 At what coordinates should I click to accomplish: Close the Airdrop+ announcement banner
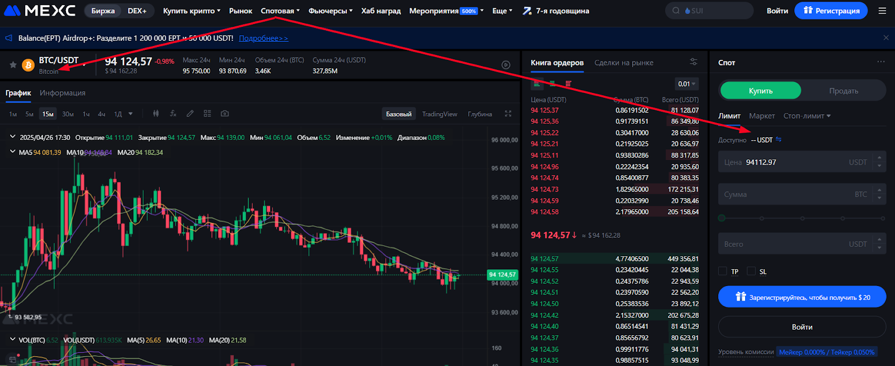pos(886,37)
